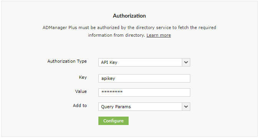
Task: Click the 'apikey' text in Key field
Action: pyautogui.click(x=108, y=78)
